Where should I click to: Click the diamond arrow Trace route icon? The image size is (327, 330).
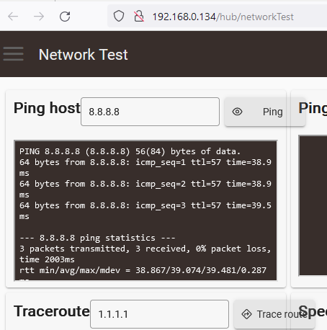coord(246,314)
